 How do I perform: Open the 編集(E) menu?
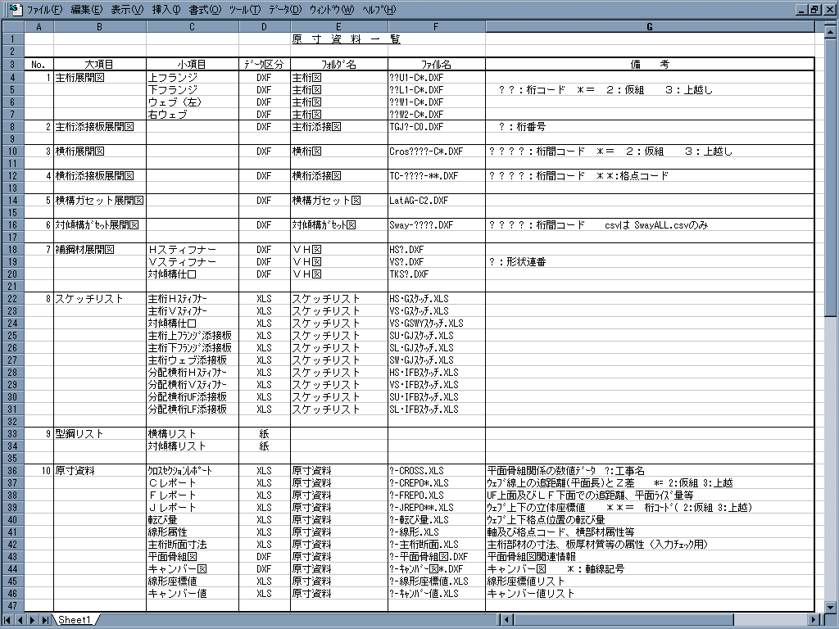click(x=87, y=10)
